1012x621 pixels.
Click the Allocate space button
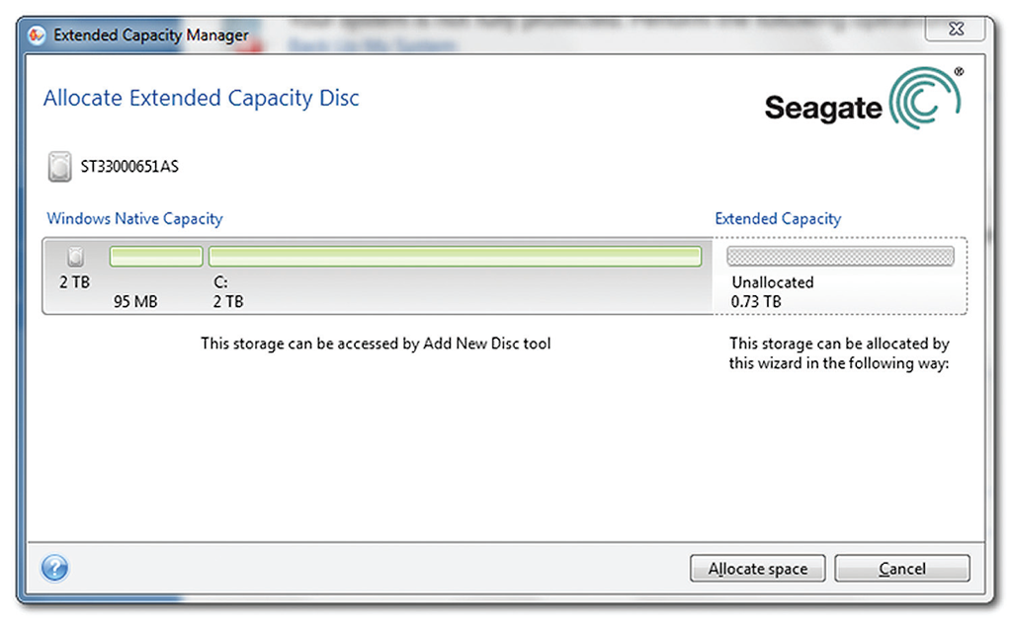(x=758, y=568)
